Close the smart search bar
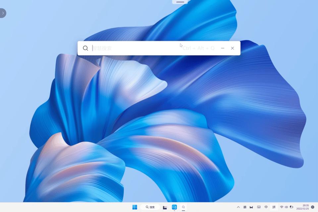The height and width of the screenshot is (212, 318). point(233,48)
